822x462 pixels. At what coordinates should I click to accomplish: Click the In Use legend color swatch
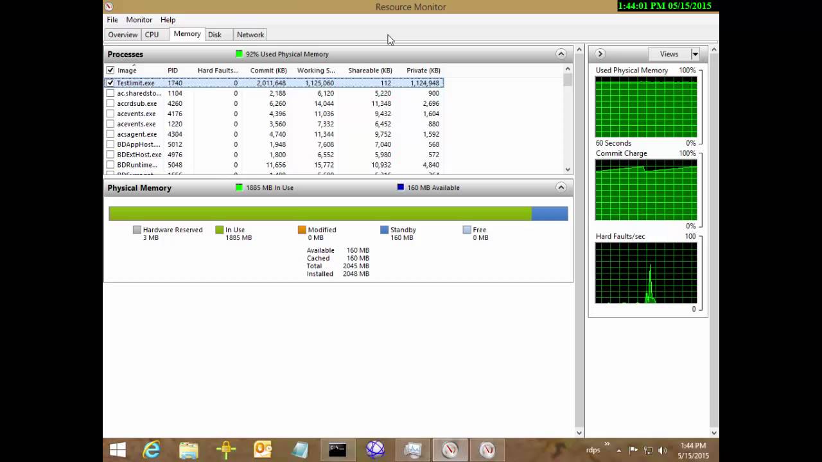[x=219, y=230]
